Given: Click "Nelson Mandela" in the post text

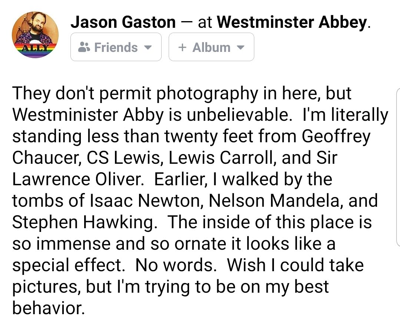Looking at the screenshot, I should [x=273, y=201].
